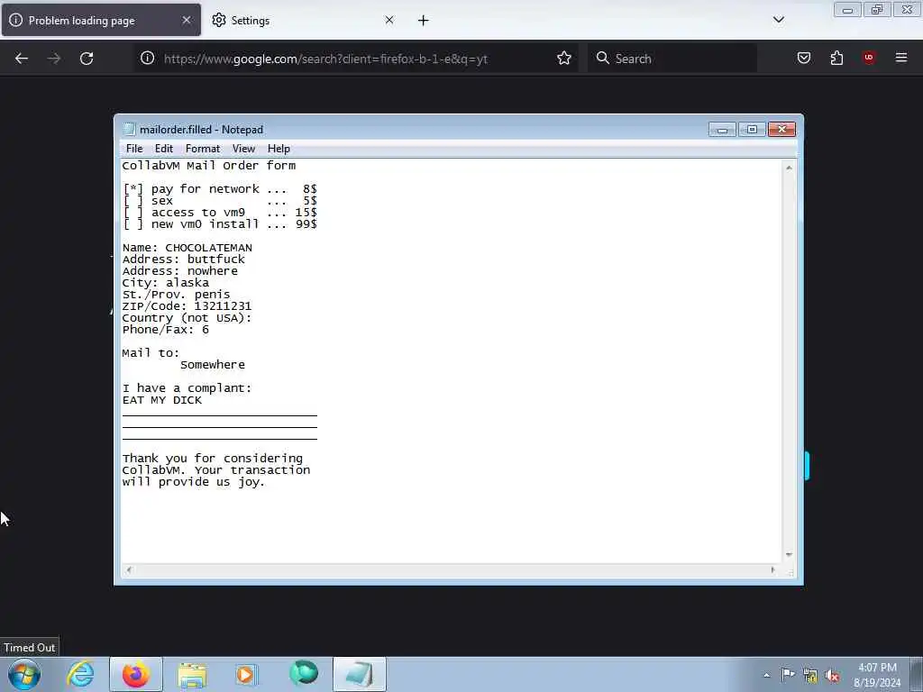Open the Notepad View menu

coord(243,149)
